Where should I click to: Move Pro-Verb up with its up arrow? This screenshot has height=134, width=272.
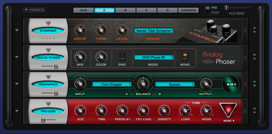tap(254, 108)
